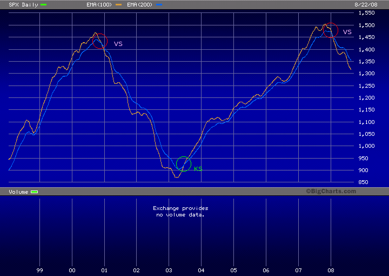Click the green Volume legend swatch
This screenshot has height=276, width=389.
point(34,192)
